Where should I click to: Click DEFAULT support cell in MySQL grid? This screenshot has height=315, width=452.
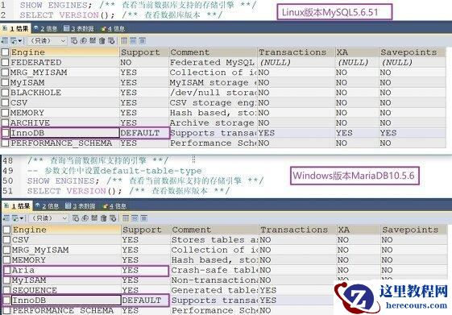(x=144, y=133)
